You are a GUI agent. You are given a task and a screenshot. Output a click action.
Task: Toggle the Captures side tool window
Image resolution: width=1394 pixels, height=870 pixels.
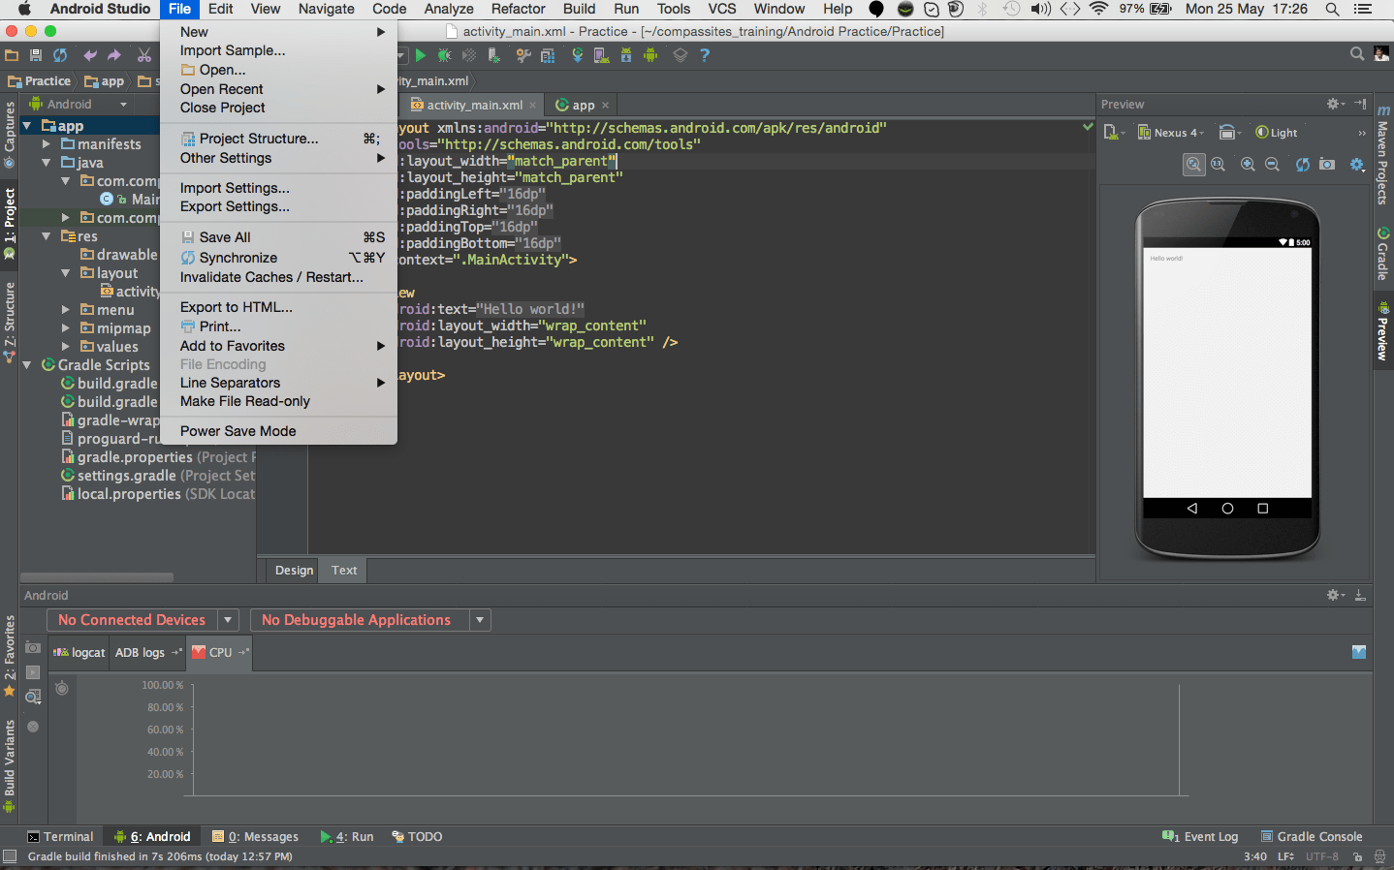[10, 136]
